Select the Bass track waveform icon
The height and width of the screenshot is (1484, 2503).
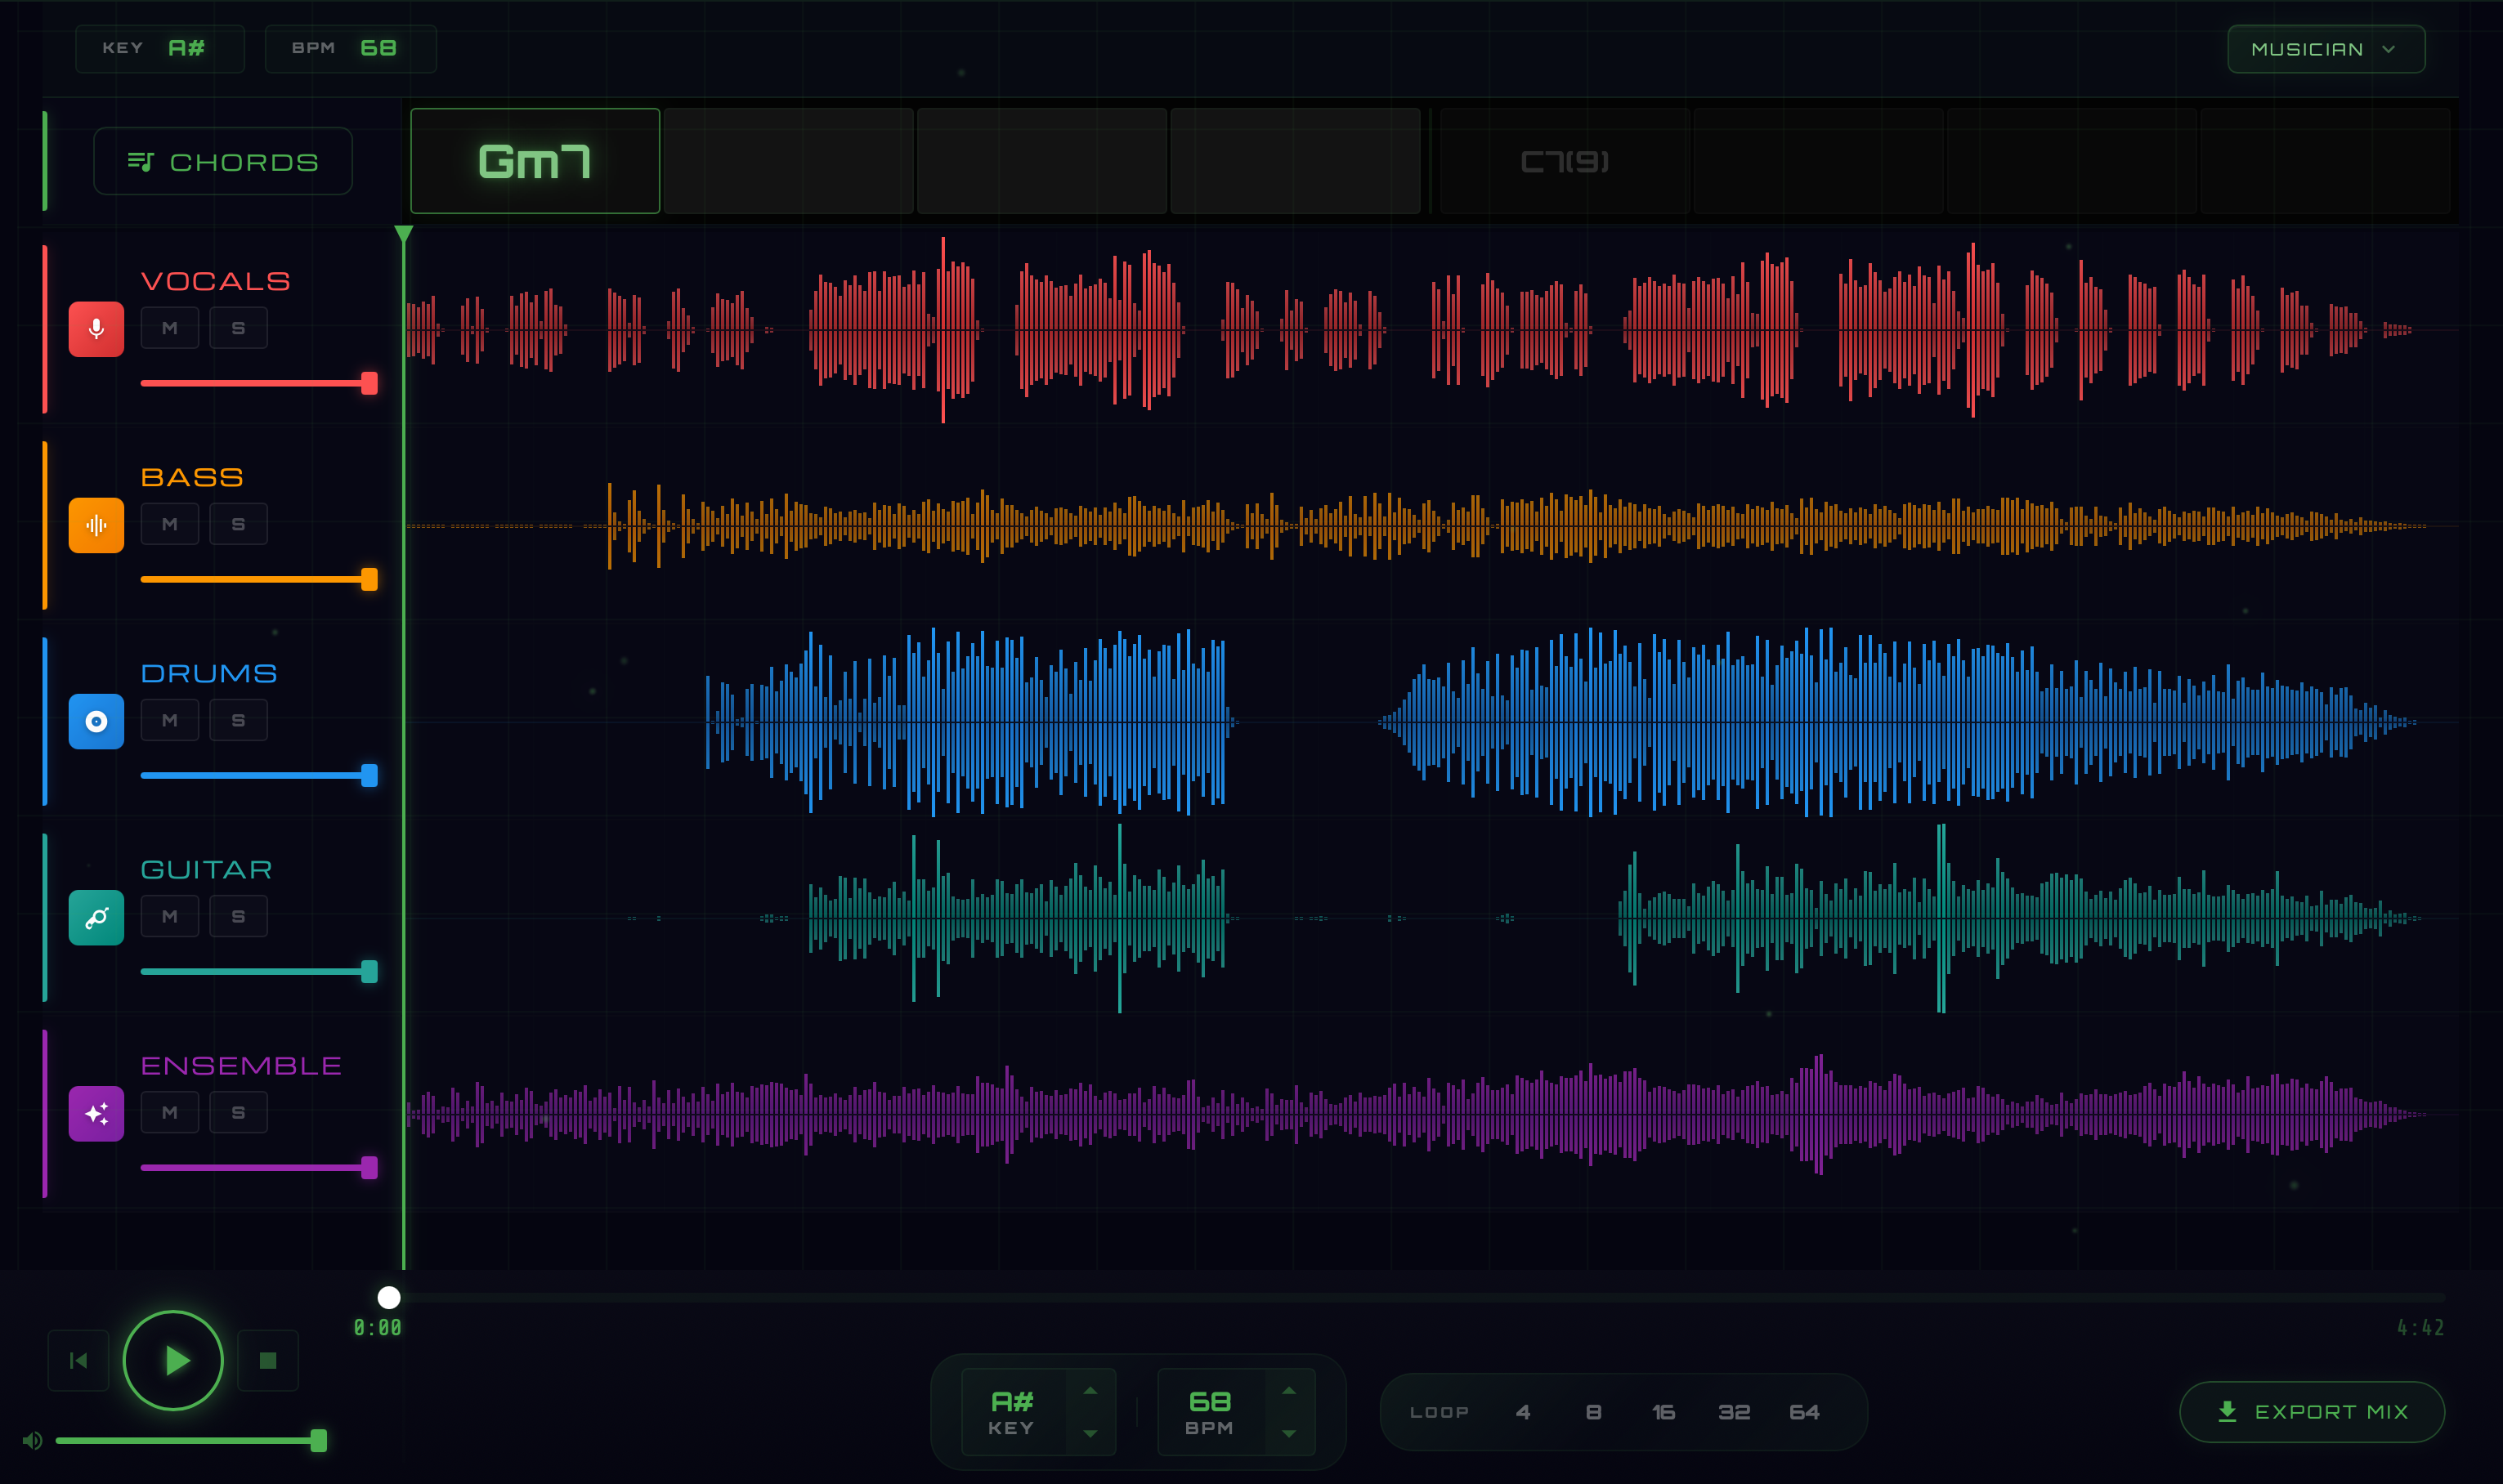(96, 523)
